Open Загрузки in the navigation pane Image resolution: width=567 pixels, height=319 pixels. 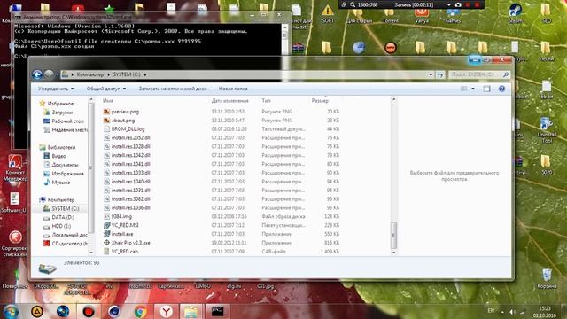point(62,113)
